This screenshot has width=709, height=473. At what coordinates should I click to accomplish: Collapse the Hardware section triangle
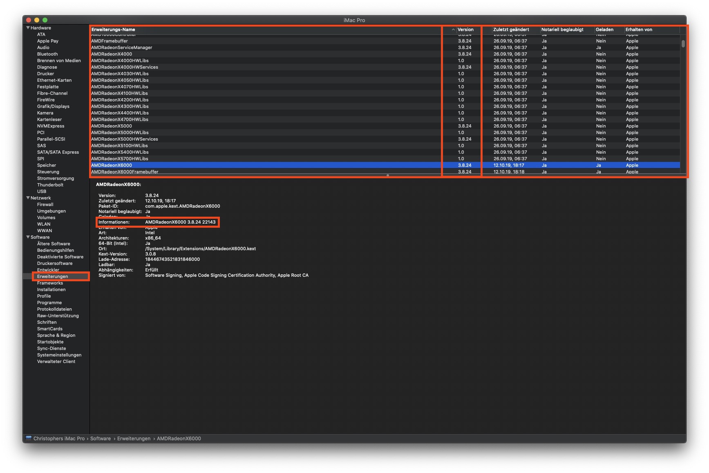28,28
